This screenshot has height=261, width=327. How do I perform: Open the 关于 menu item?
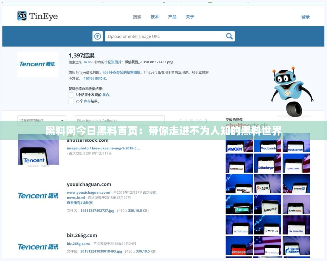[x=190, y=17]
